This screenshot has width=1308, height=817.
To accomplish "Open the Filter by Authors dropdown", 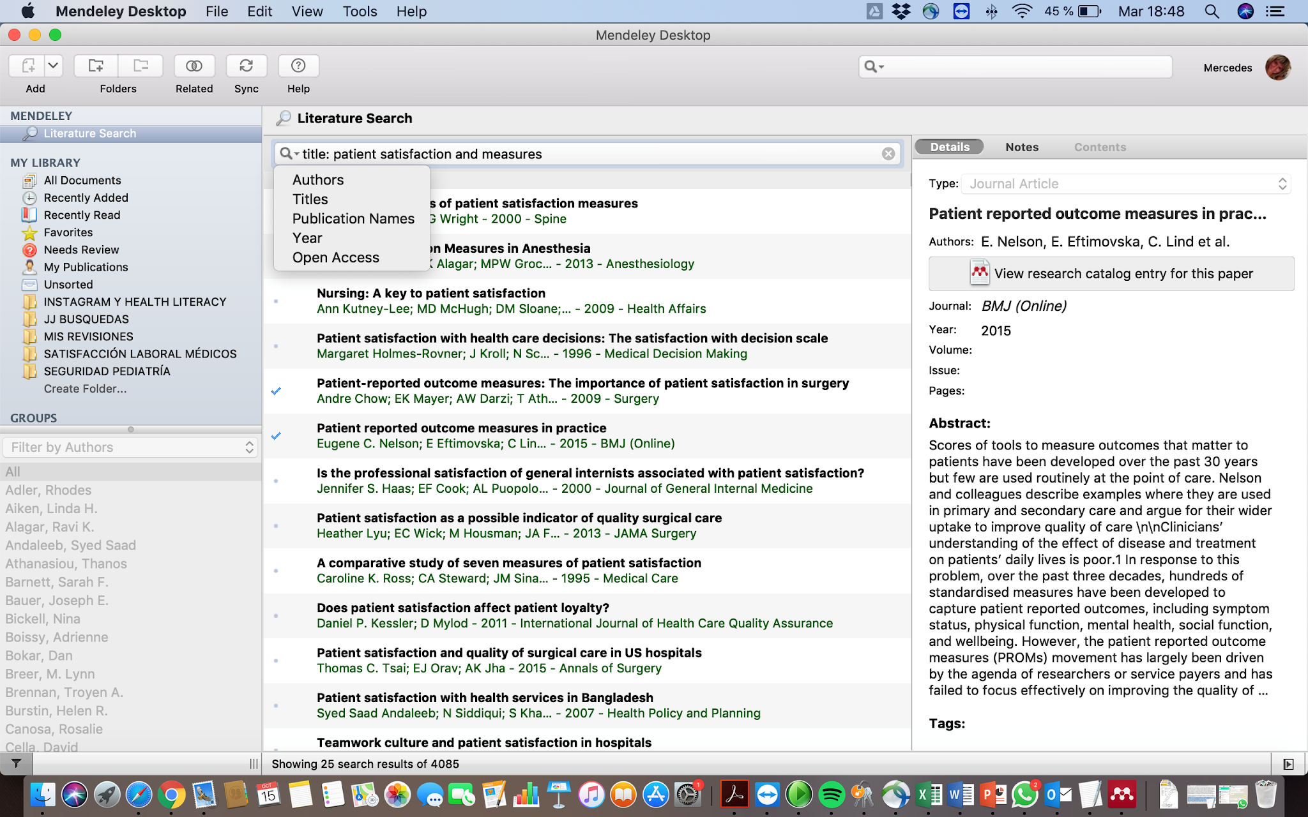I will (x=131, y=447).
